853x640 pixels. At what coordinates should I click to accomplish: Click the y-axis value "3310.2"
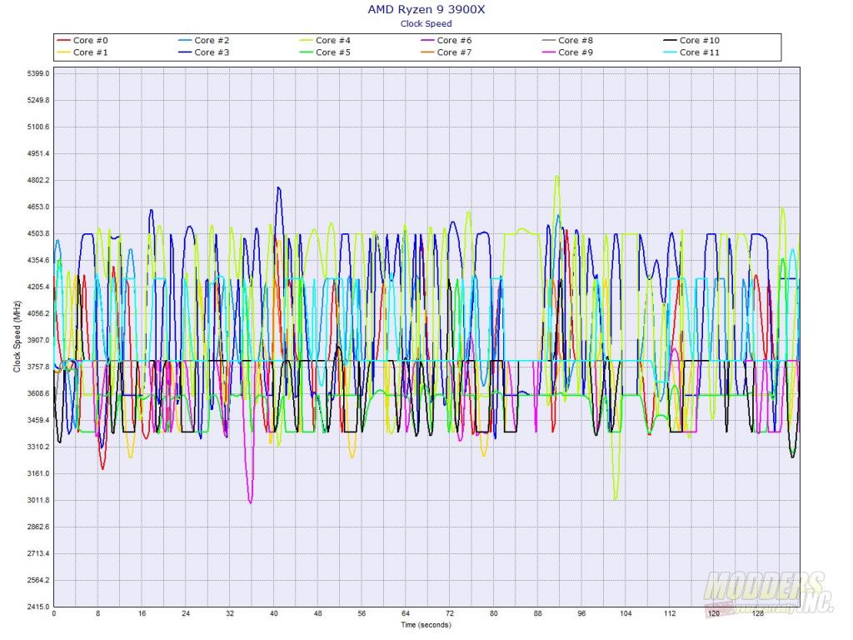[38, 447]
